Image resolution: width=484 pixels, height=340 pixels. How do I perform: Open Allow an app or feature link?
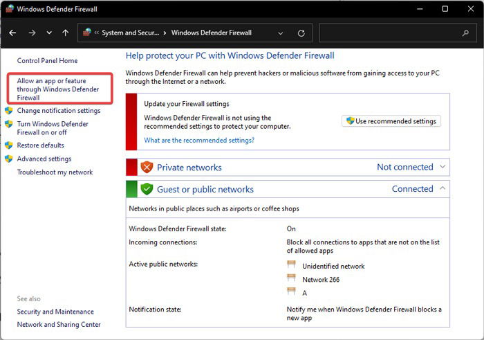pos(58,89)
